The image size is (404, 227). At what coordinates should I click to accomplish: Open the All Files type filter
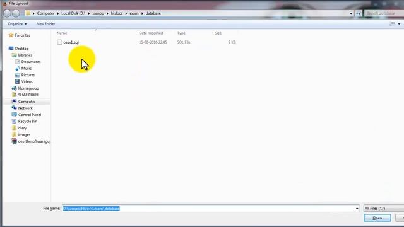coord(384,209)
